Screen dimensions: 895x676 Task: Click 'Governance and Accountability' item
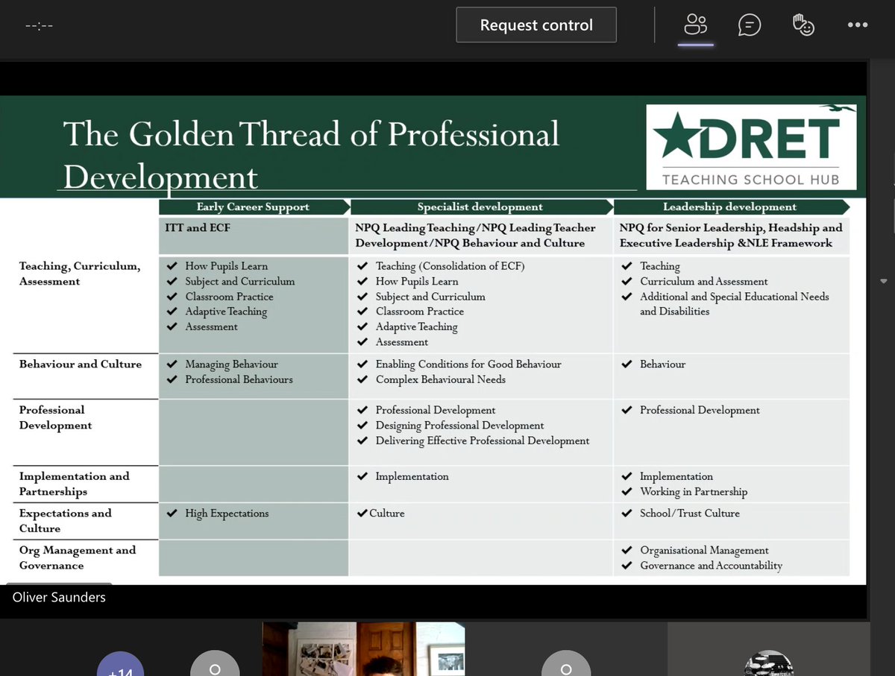(x=711, y=566)
